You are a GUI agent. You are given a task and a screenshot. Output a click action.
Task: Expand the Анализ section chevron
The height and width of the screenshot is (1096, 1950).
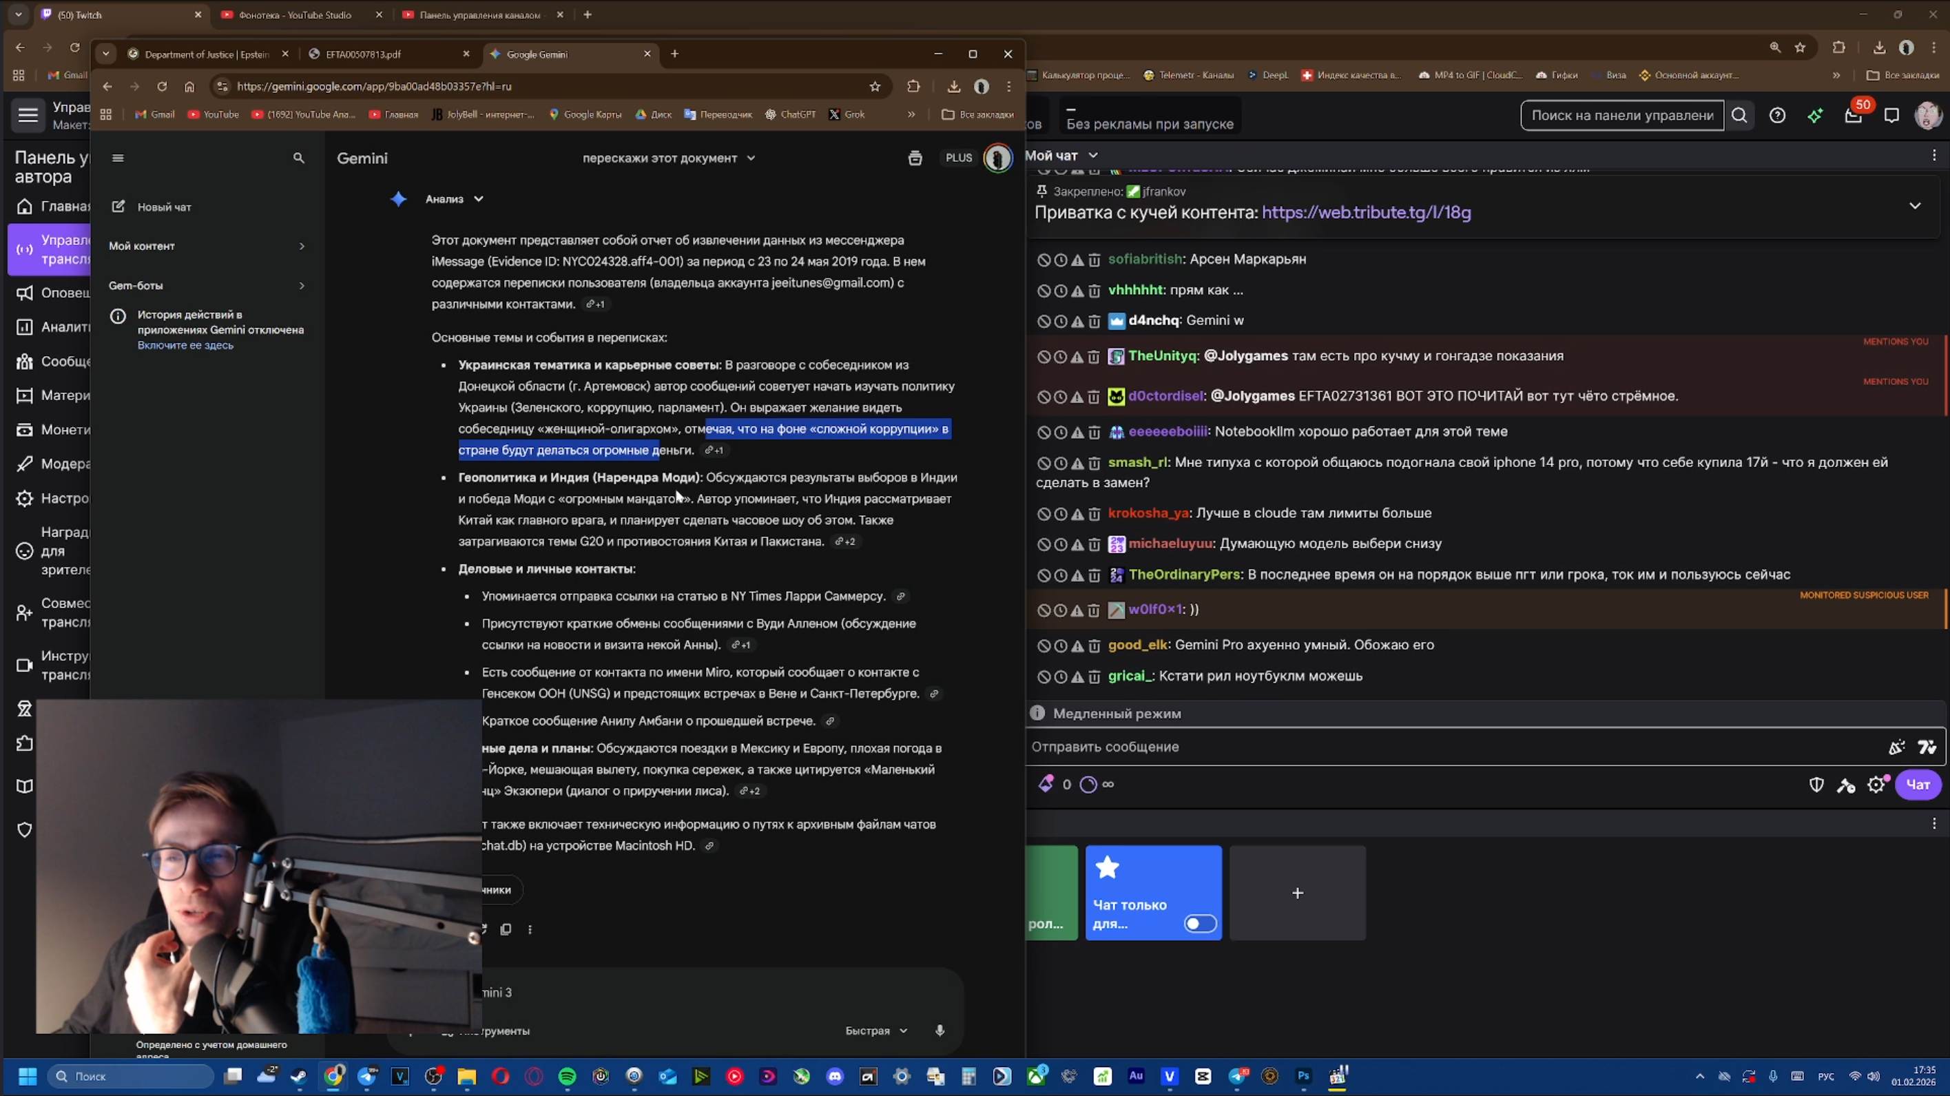479,199
